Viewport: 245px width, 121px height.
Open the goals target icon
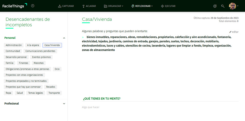215,6
